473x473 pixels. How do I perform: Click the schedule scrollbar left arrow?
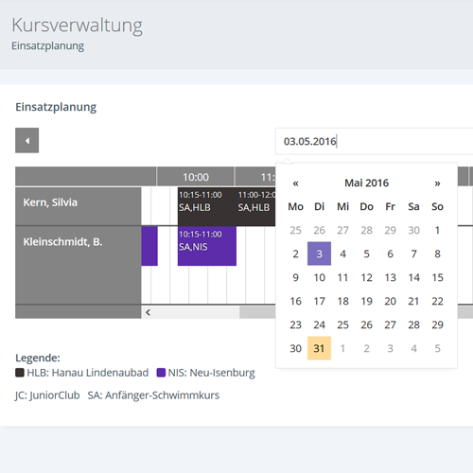coord(148,312)
